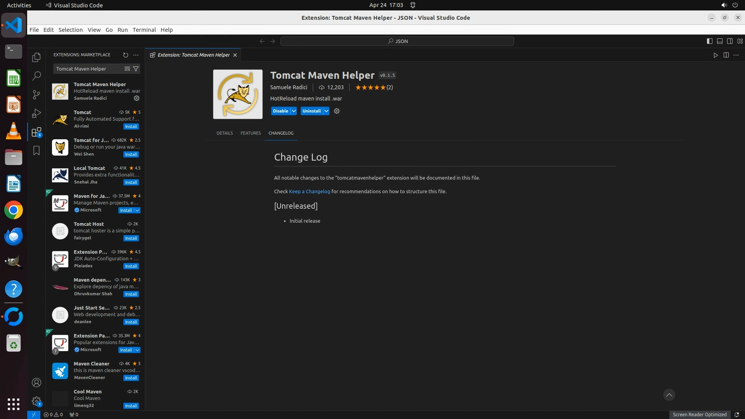Open the Search view in activity bar
This screenshot has height=419, width=745.
[x=36, y=76]
